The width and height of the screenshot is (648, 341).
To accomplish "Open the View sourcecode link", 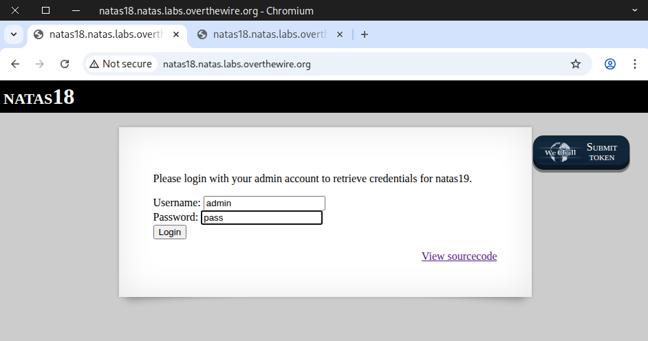I will click(x=459, y=256).
